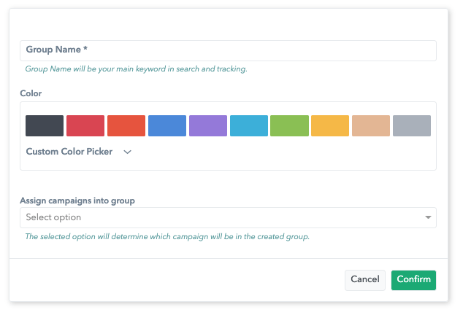Image resolution: width=463 pixels, height=315 pixels.
Task: Click the Group Name helper text
Action: coord(136,69)
